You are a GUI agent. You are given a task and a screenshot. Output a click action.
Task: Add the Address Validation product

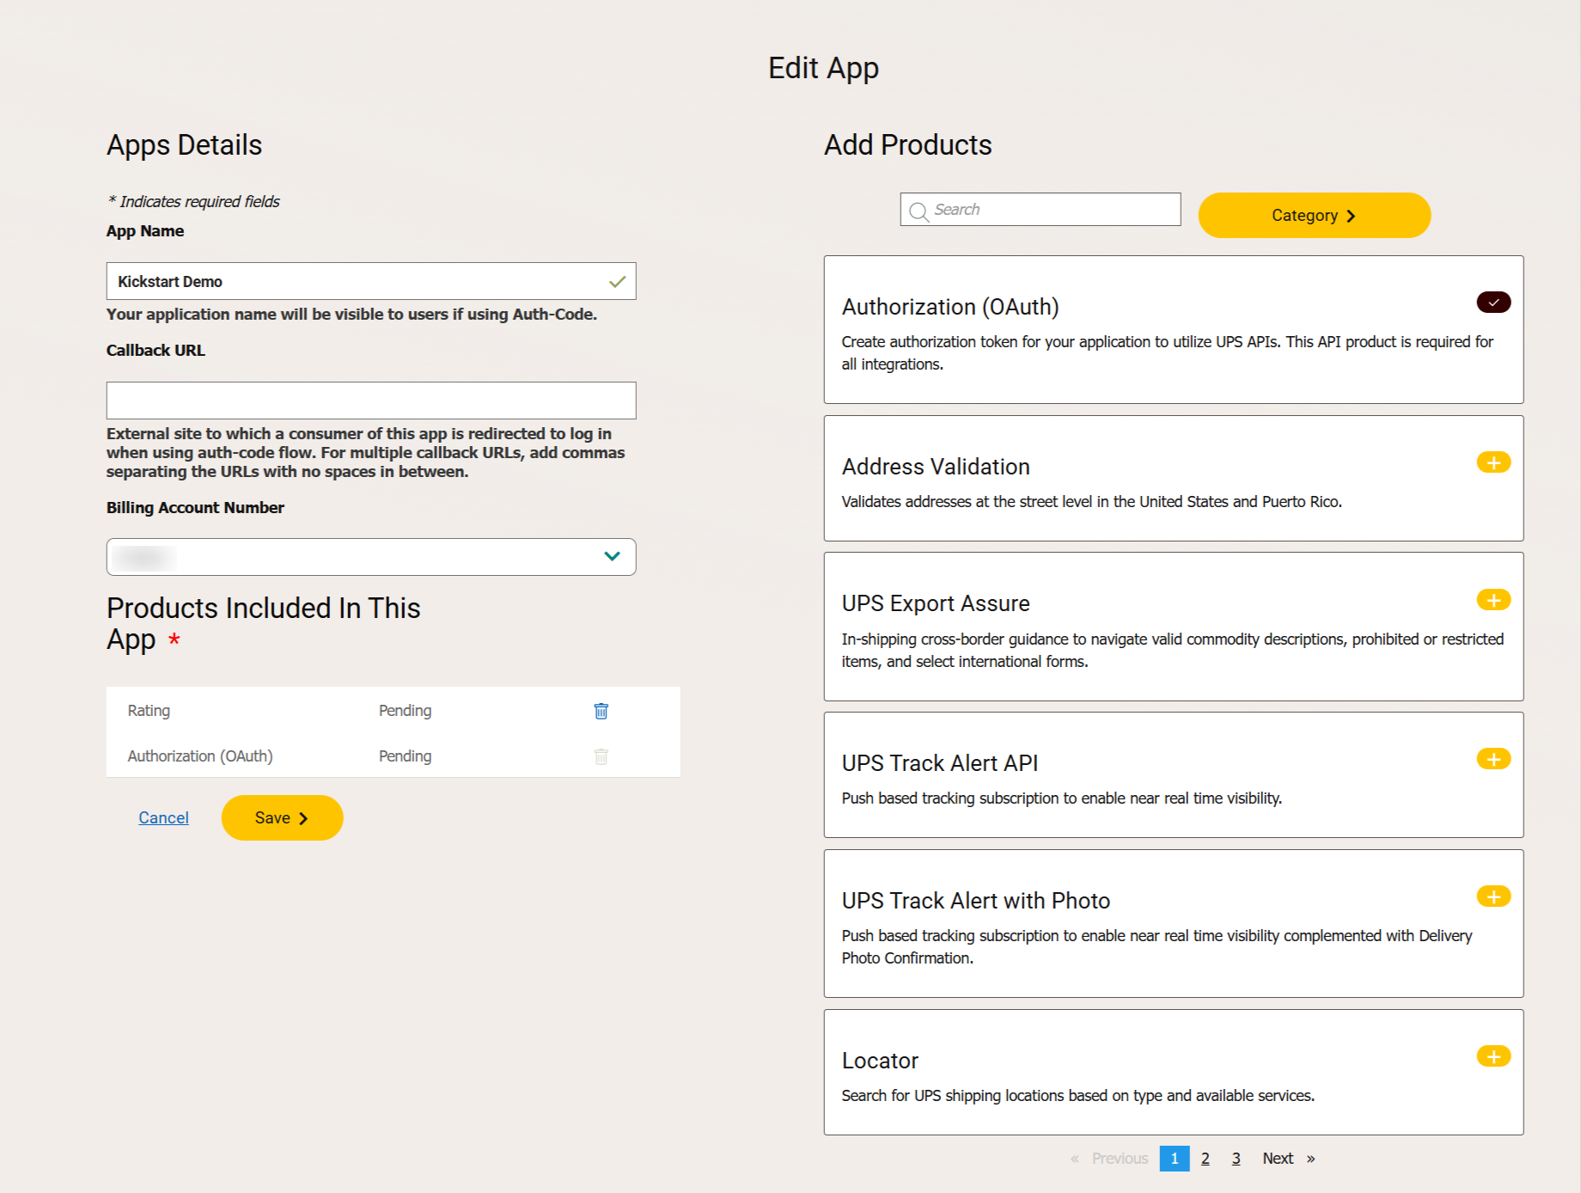[1493, 462]
